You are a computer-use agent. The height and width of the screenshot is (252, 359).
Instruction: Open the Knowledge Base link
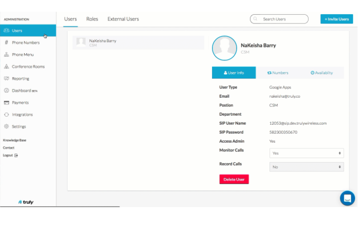click(x=14, y=140)
